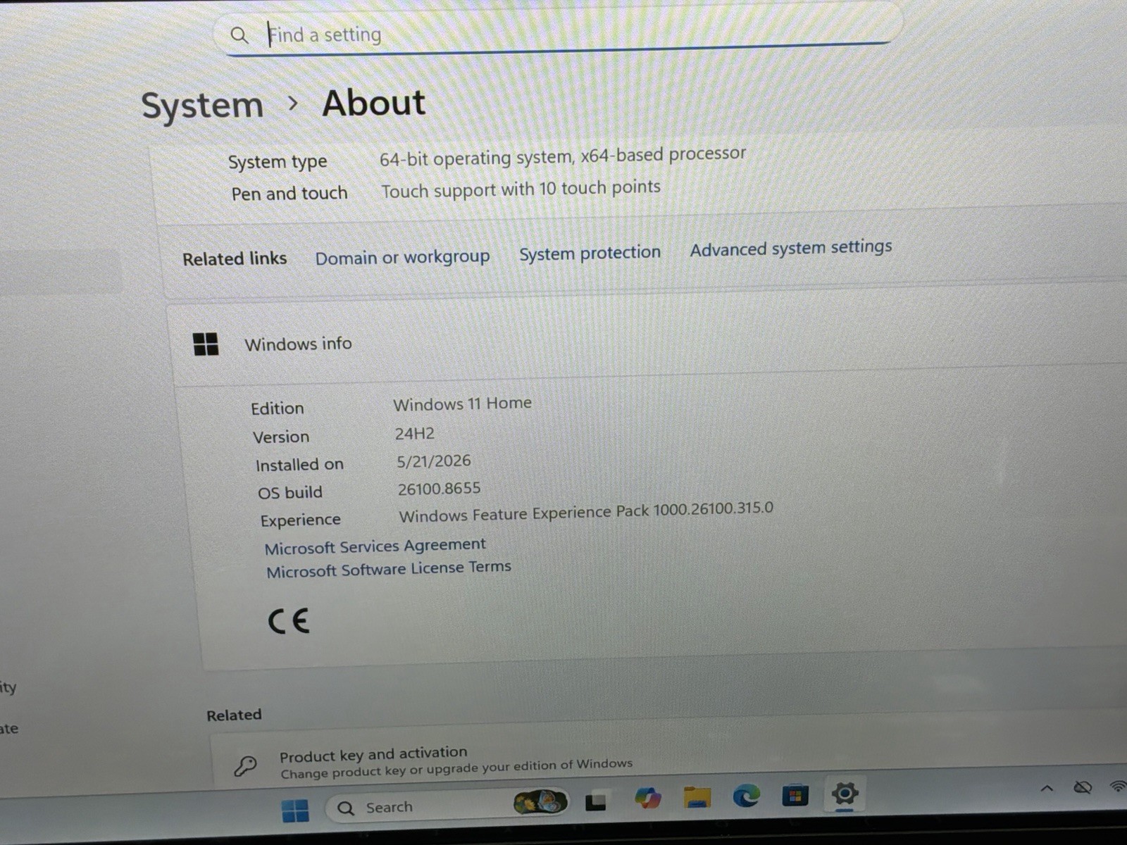Open File Explorer from the taskbar

point(697,797)
